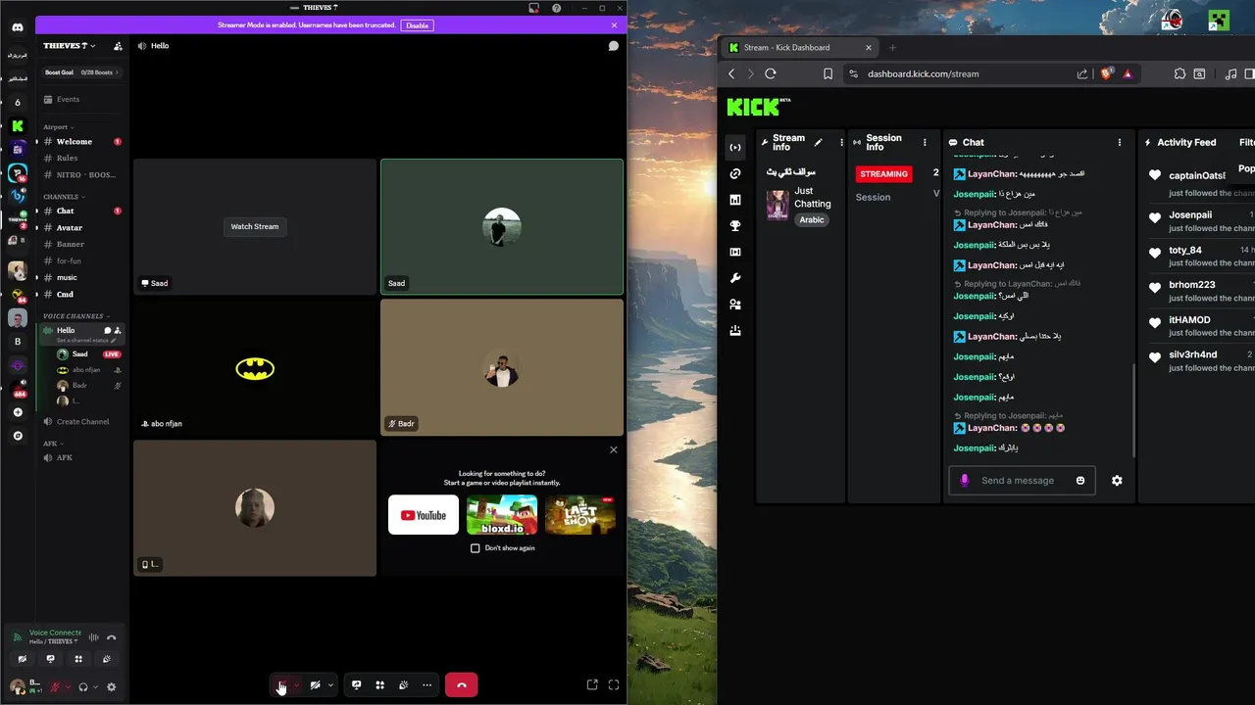Image resolution: width=1255 pixels, height=705 pixels.
Task: Open soundboard button in voice panel
Action: pos(107,659)
